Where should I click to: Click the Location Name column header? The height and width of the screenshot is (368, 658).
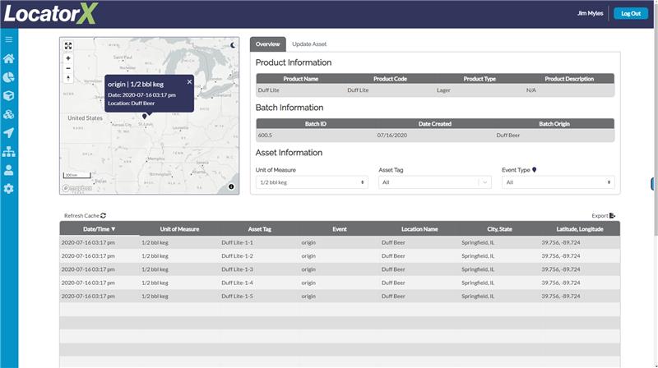click(x=419, y=229)
